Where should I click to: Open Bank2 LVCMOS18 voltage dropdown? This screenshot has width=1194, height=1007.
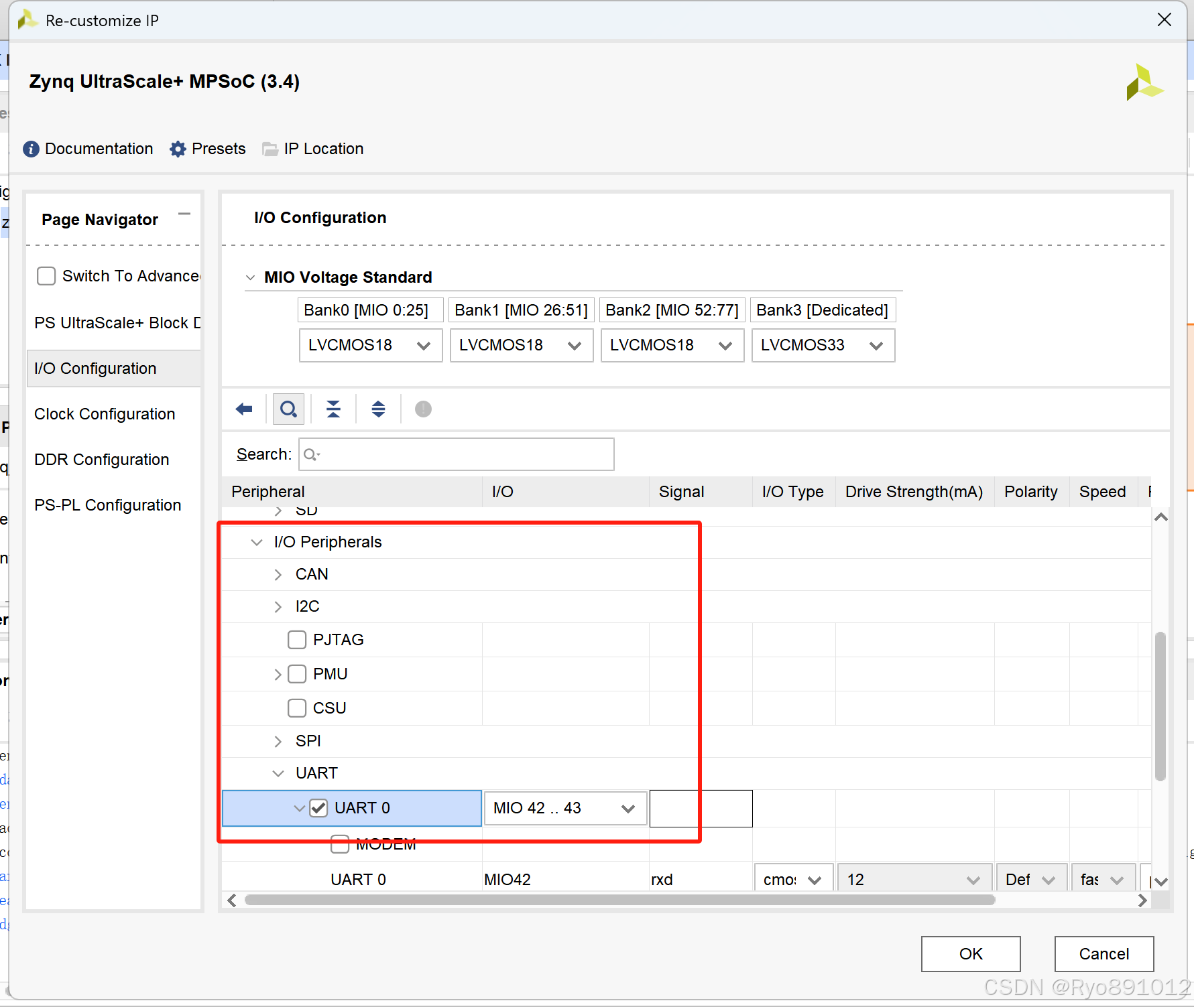click(672, 345)
